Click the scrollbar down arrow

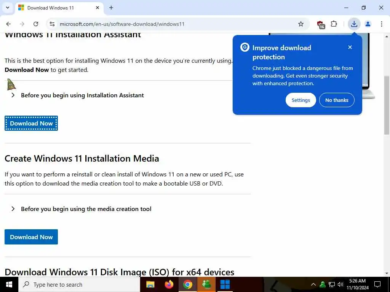tap(387, 273)
